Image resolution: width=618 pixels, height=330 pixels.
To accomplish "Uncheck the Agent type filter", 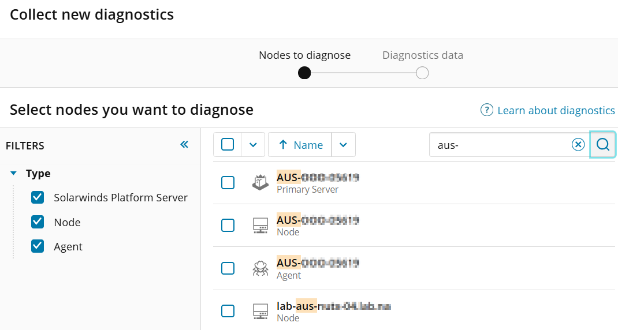I will point(38,246).
